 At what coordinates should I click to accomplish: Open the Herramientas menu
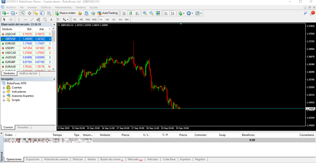tap(63, 7)
